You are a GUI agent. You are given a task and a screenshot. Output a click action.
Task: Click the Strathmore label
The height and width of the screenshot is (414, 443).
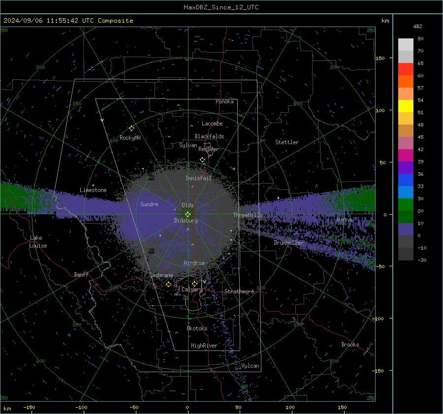239,291
